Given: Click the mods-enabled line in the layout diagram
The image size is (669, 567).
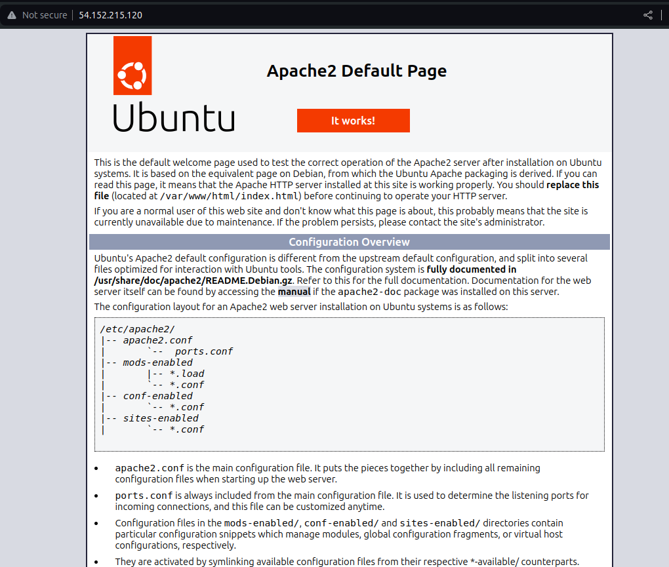Looking at the screenshot, I should [x=157, y=362].
